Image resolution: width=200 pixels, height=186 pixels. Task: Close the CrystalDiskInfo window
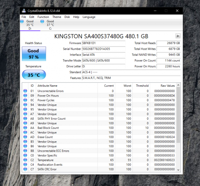point(177,11)
